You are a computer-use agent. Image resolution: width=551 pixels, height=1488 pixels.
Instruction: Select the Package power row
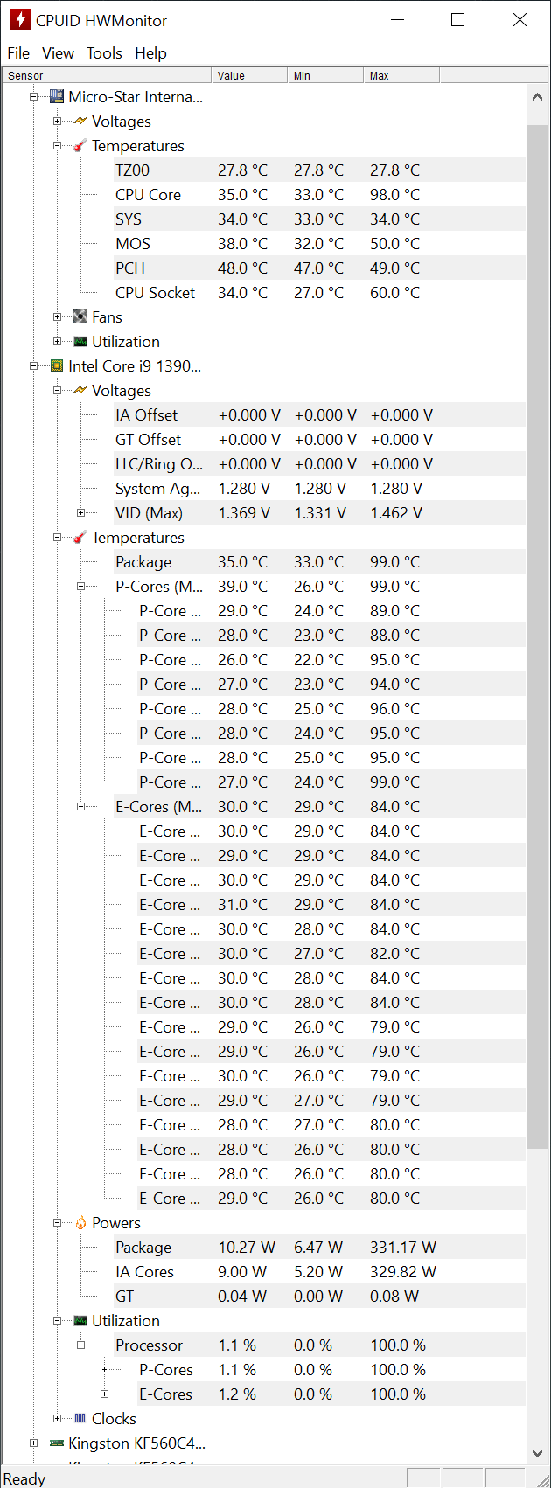(319, 1248)
